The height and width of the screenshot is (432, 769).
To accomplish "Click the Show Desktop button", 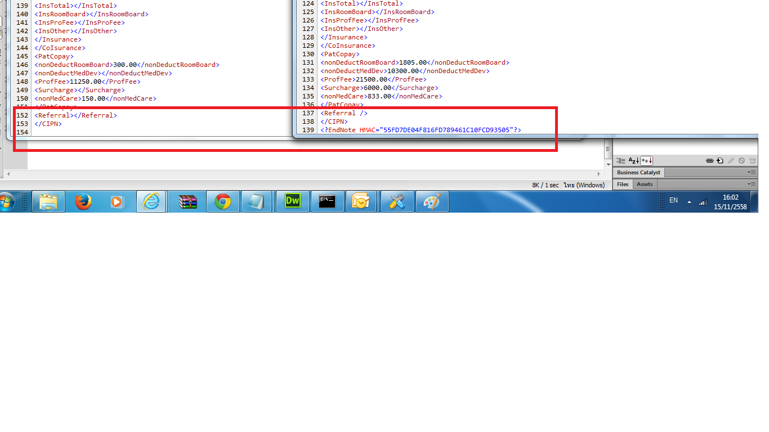I will [754, 201].
